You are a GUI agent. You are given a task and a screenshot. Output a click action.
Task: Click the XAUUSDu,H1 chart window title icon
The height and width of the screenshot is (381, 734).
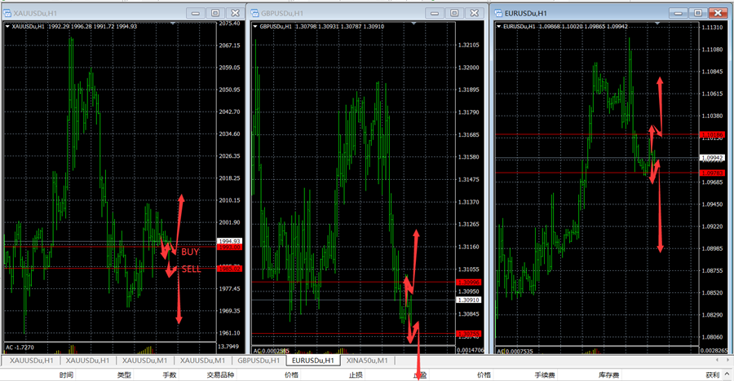pyautogui.click(x=8, y=13)
